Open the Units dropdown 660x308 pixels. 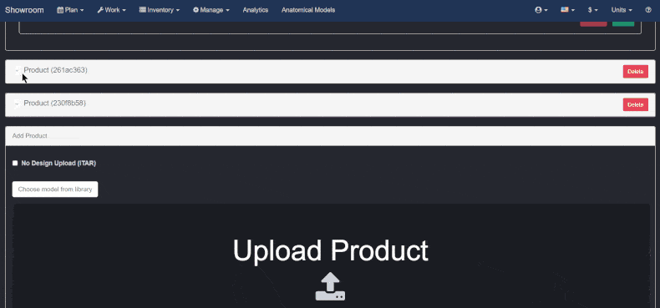622,10
